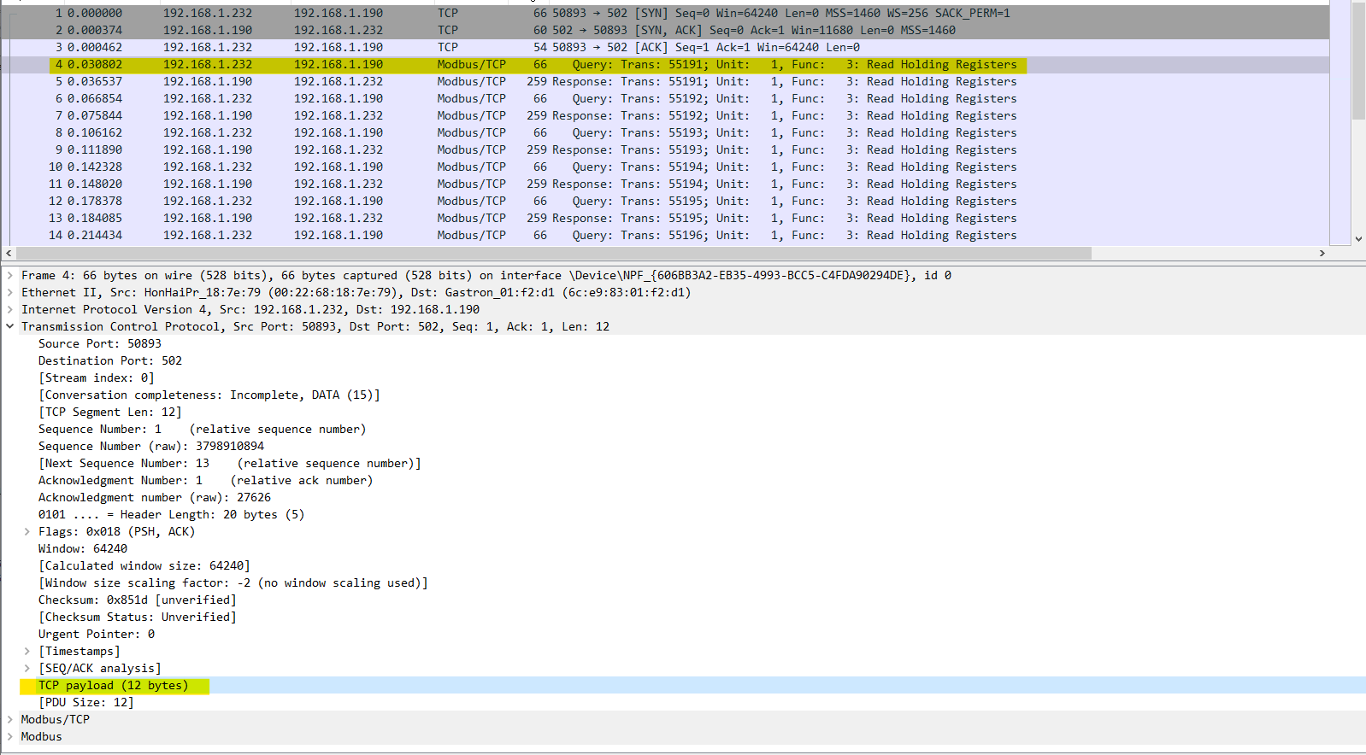Expand the [Timestamps] subtree
Image resolution: width=1366 pixels, height=755 pixels.
coord(26,651)
